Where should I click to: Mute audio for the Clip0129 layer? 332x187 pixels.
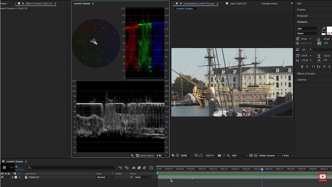coord(2,177)
